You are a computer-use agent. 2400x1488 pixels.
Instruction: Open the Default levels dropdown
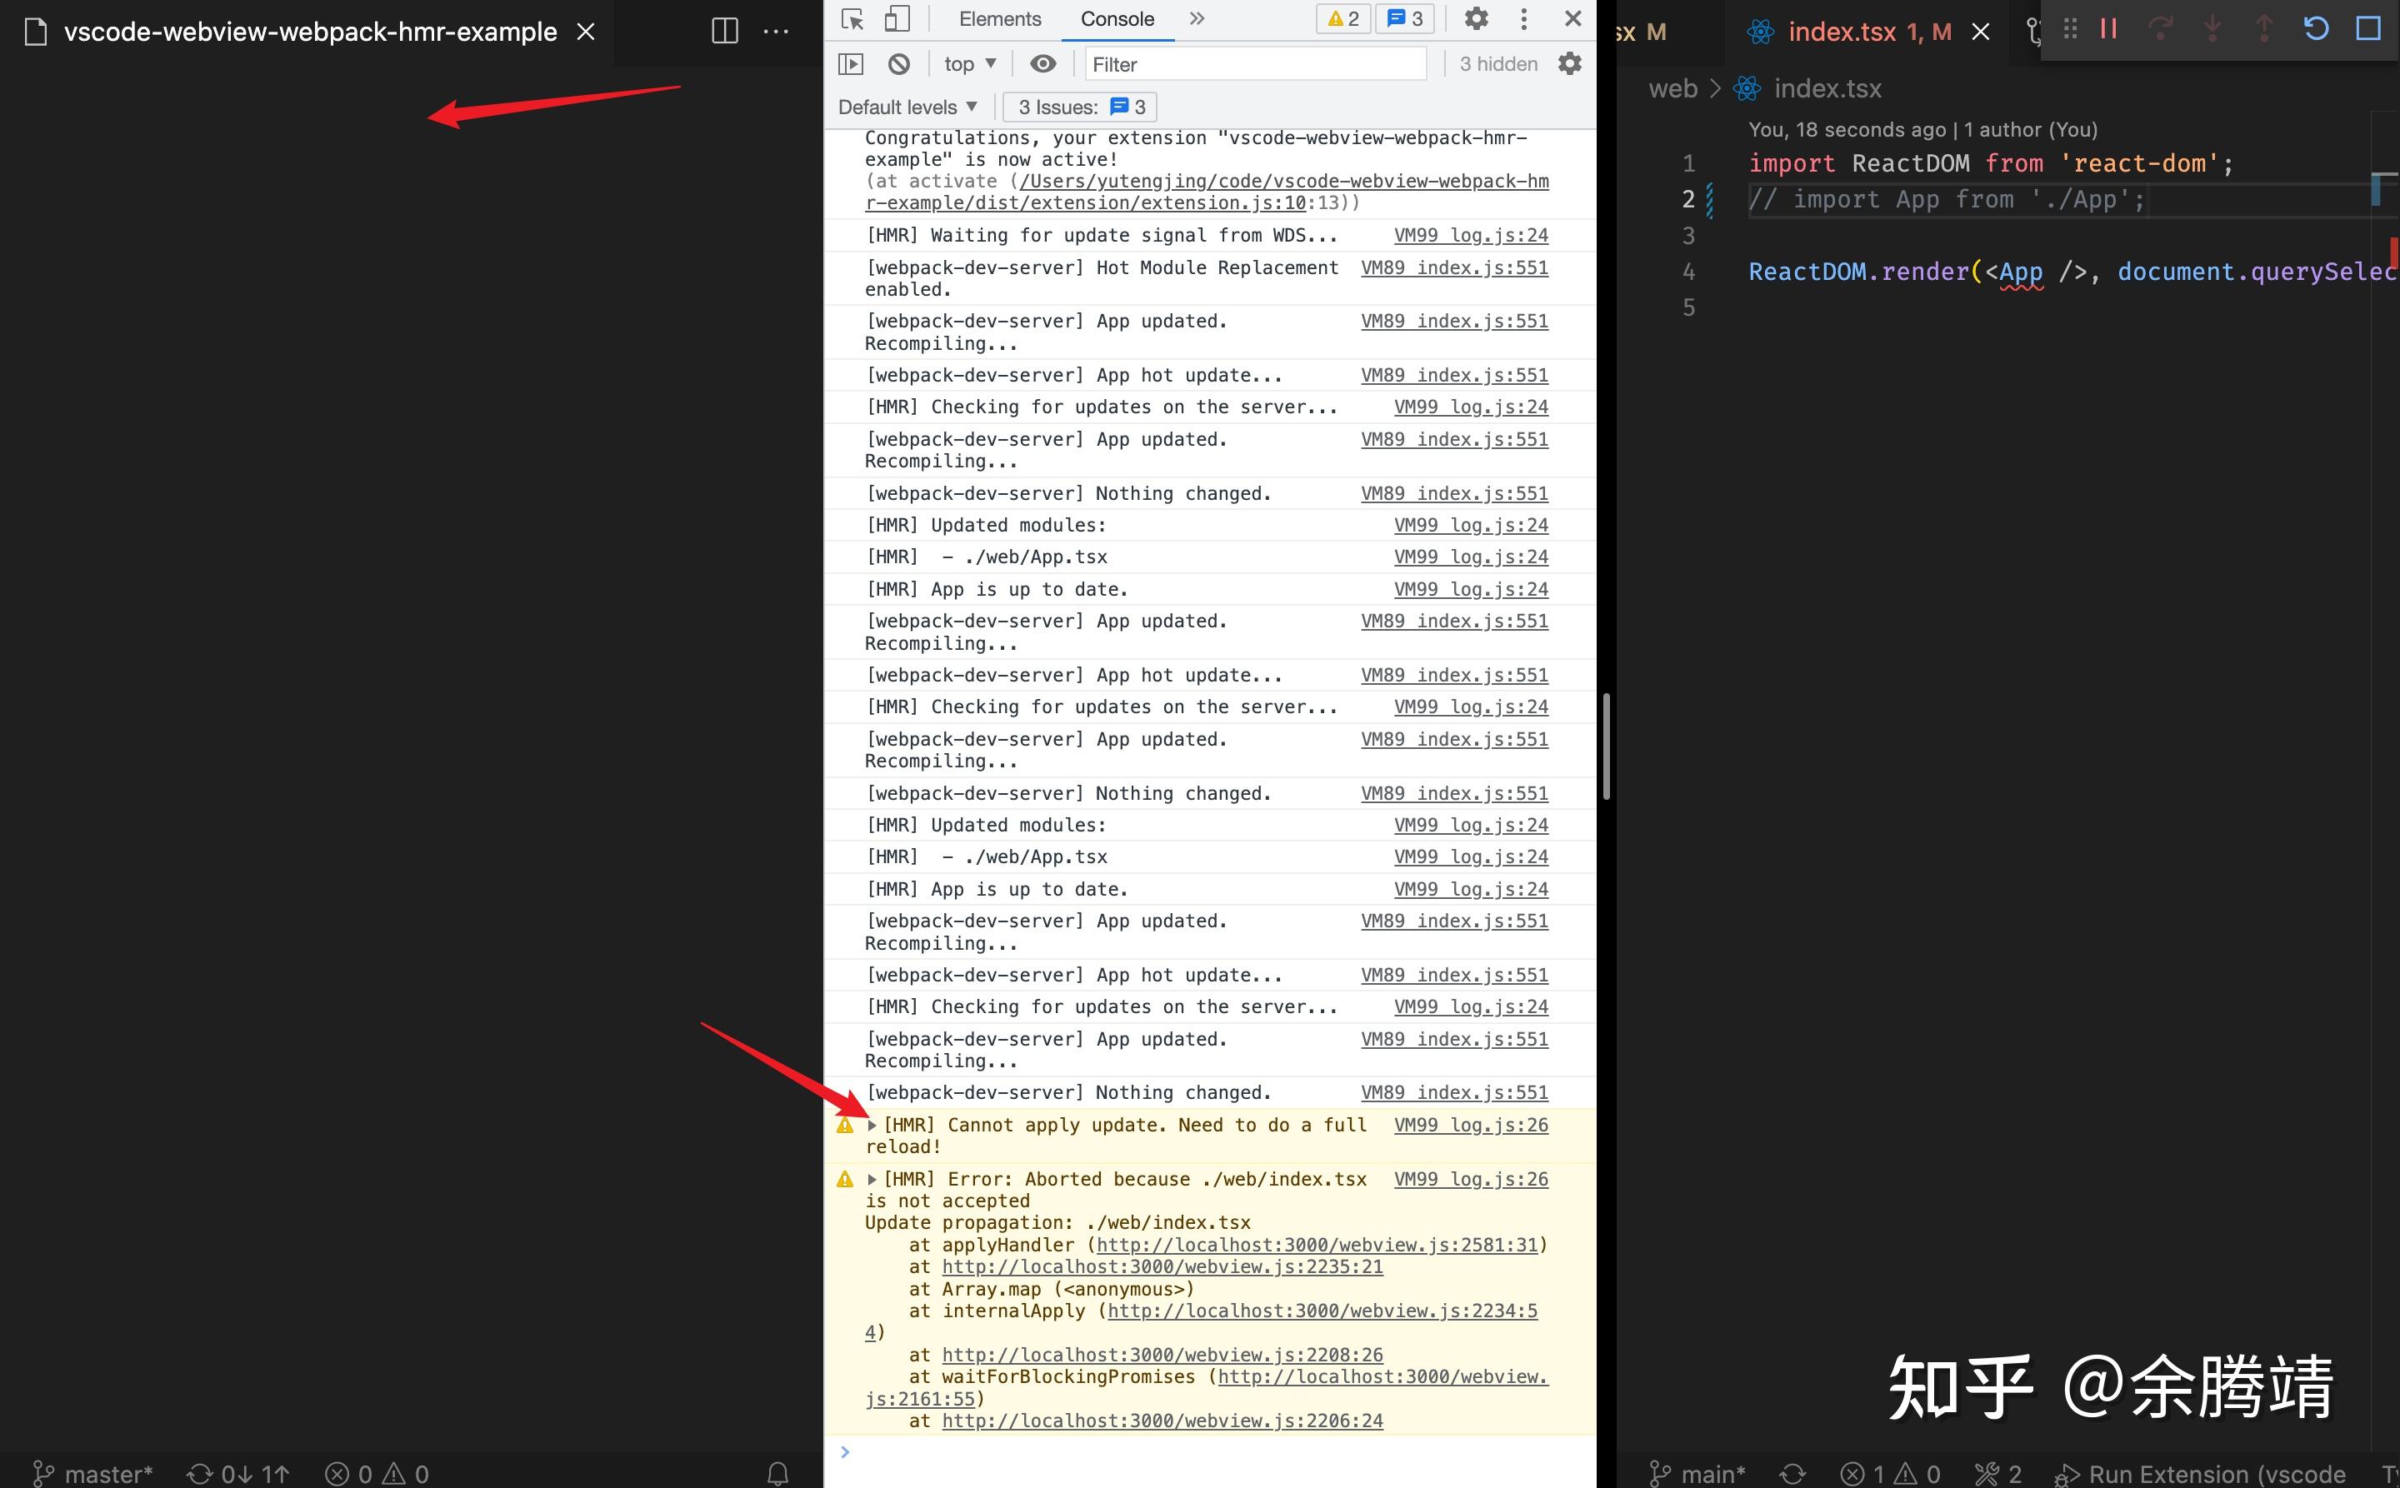pyautogui.click(x=907, y=107)
